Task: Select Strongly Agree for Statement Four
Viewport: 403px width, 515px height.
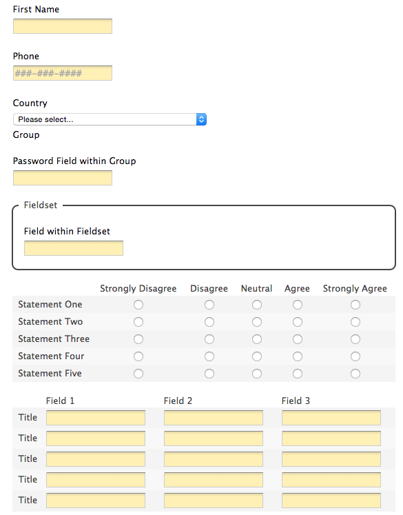Action: [355, 356]
